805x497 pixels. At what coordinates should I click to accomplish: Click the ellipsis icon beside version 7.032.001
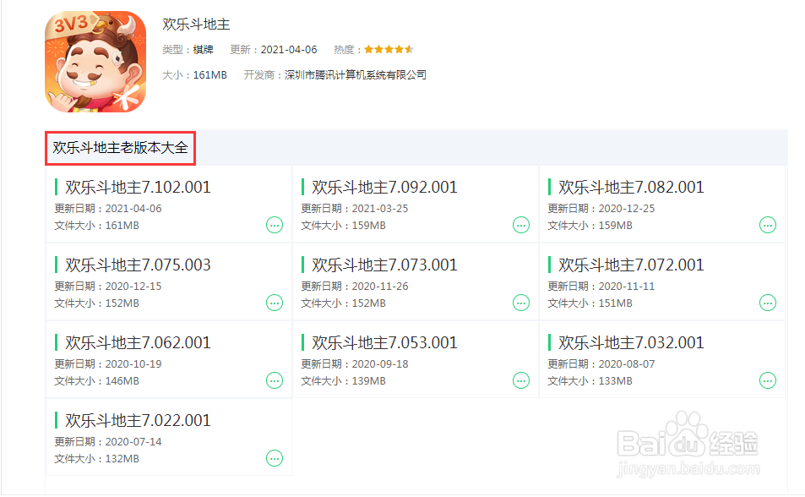click(768, 380)
